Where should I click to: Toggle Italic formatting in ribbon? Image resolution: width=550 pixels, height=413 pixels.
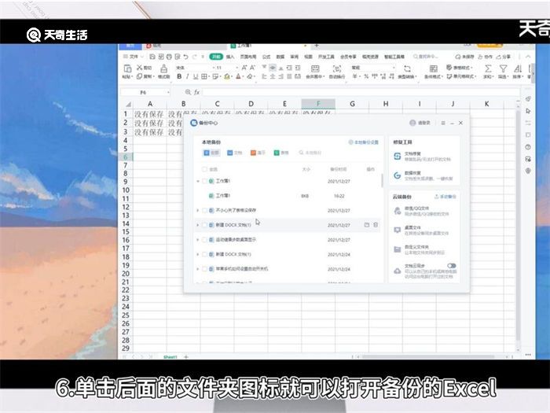pyautogui.click(x=187, y=76)
